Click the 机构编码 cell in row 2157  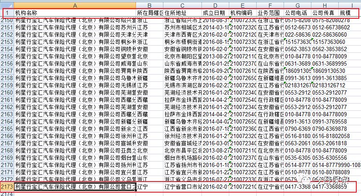243,71
